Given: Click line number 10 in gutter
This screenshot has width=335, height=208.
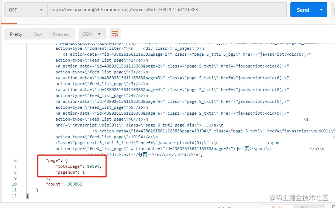Looking at the screenshot, I should click(x=14, y=184).
